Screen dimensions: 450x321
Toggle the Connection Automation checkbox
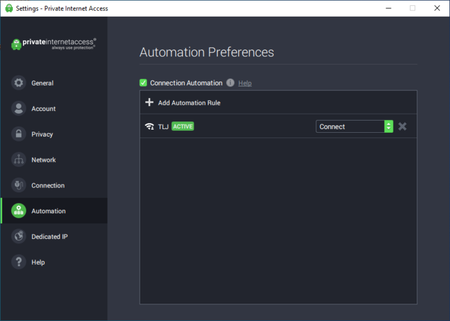coord(143,83)
